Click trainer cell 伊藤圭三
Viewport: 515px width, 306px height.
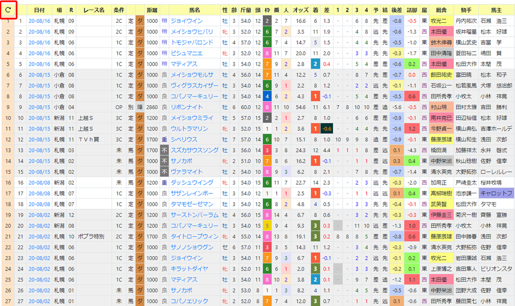coord(441,215)
